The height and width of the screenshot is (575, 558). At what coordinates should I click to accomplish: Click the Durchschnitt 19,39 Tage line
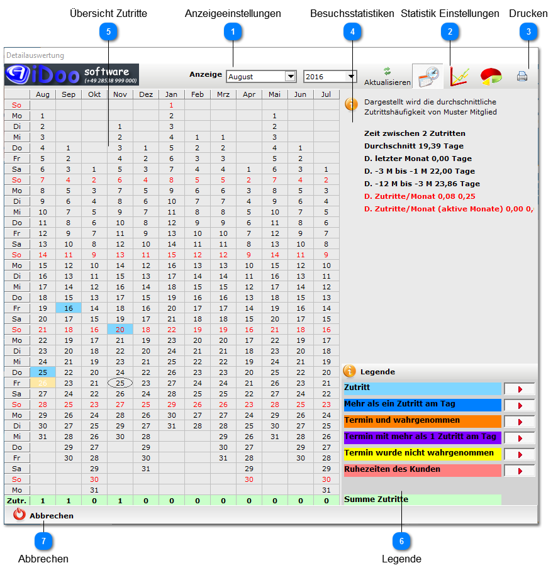click(413, 146)
